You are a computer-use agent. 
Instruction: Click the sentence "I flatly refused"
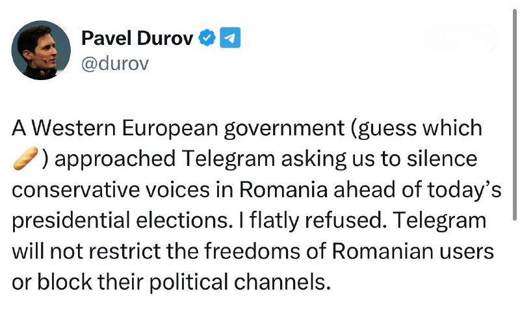(312, 221)
